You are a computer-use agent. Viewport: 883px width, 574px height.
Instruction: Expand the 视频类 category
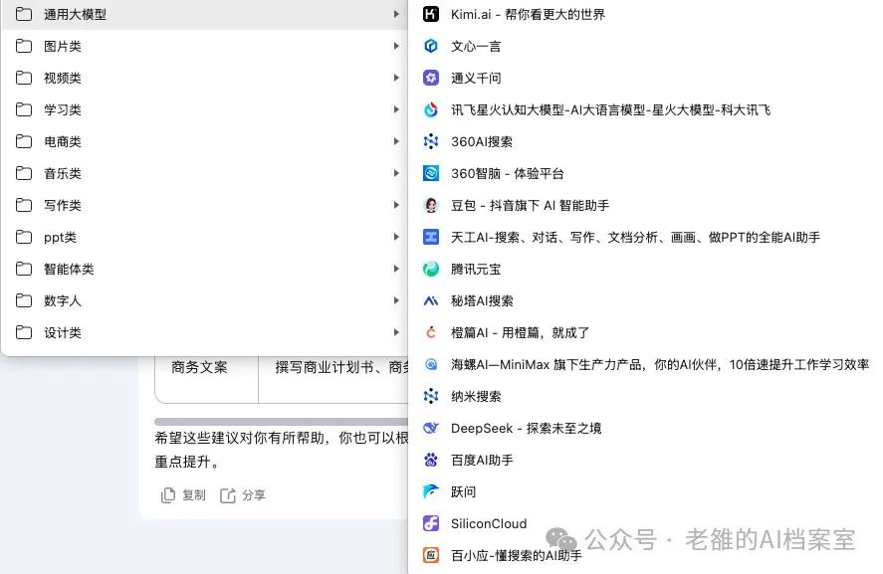pos(396,78)
